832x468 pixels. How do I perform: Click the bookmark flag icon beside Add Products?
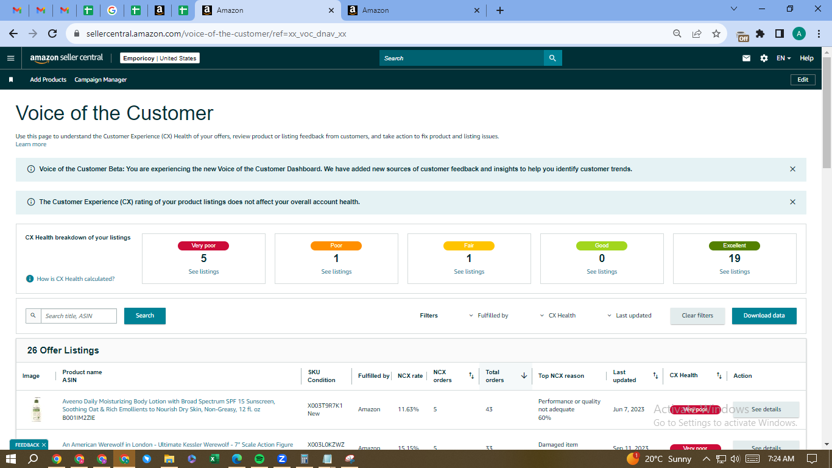point(10,80)
